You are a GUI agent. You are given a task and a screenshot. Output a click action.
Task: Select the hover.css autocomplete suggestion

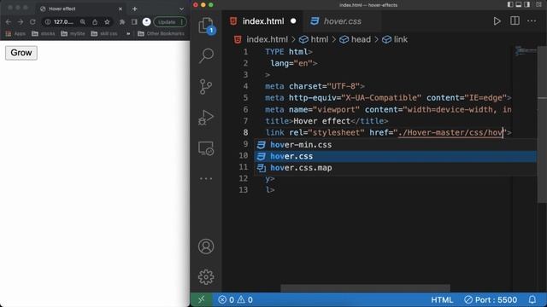(395, 156)
